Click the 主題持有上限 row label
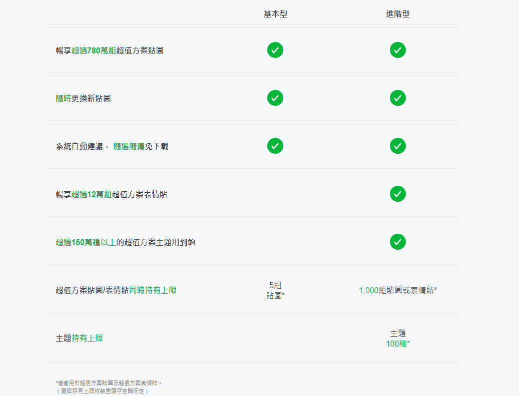 79,338
